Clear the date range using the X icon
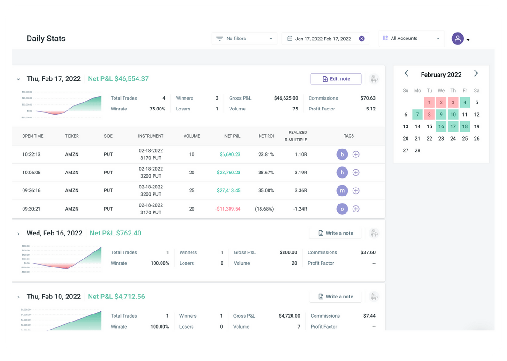The height and width of the screenshot is (361, 507). coord(361,39)
